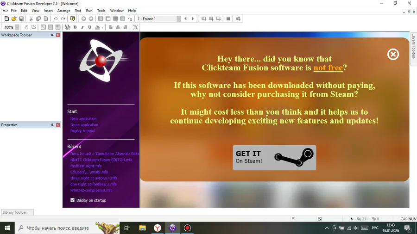Close the Workspace Toolbar panel

[x=58, y=35]
